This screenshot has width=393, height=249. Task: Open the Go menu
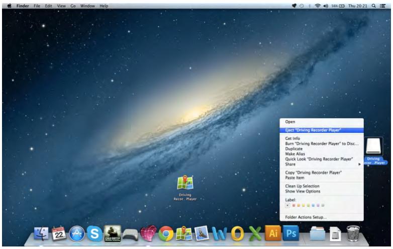(x=73, y=6)
